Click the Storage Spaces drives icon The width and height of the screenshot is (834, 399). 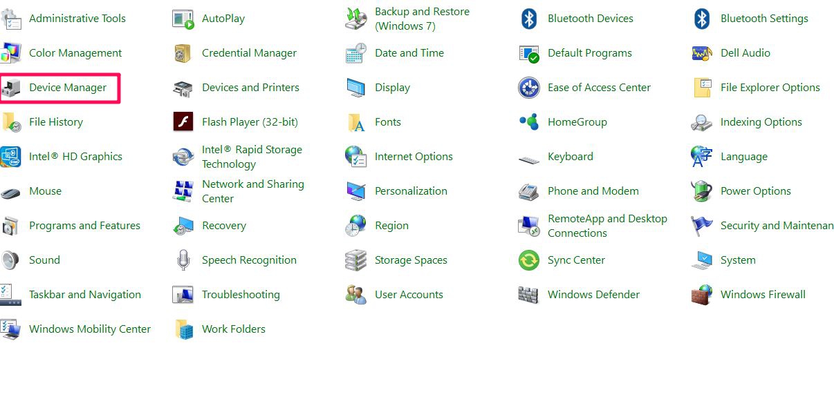[x=356, y=260]
